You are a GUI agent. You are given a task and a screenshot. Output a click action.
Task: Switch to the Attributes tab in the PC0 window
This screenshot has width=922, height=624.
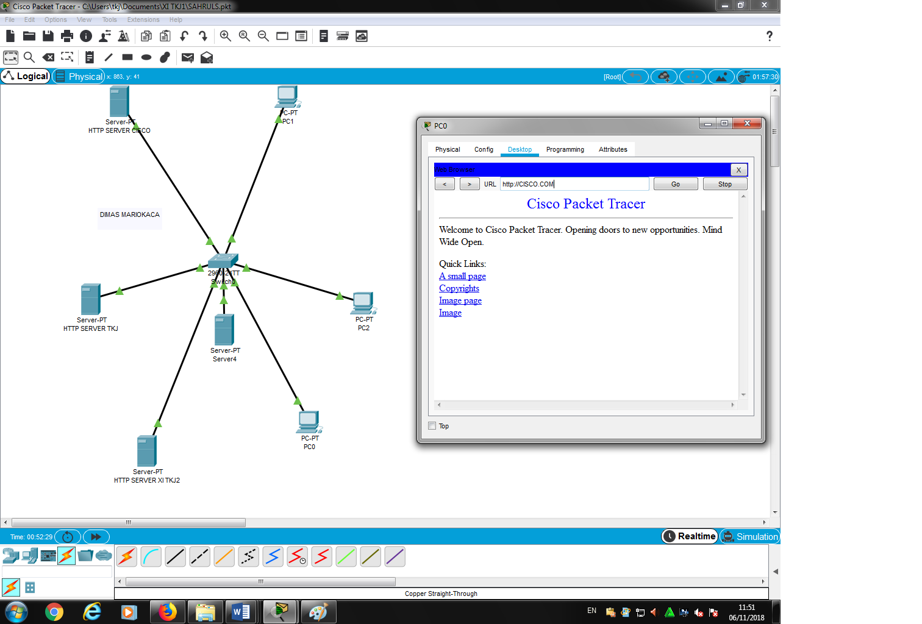(x=613, y=149)
